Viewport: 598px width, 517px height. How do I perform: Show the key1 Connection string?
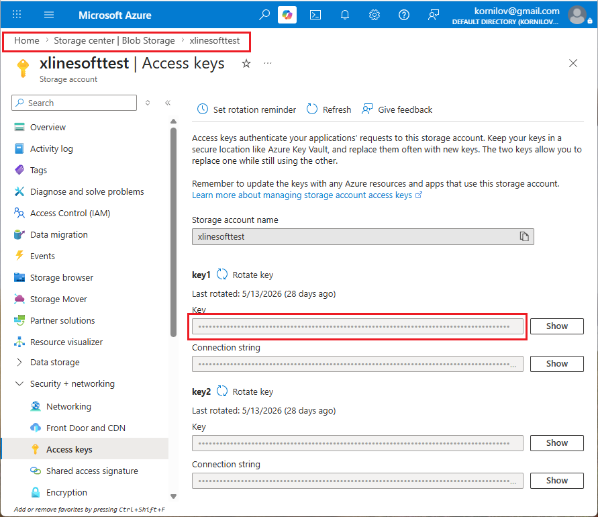click(557, 364)
